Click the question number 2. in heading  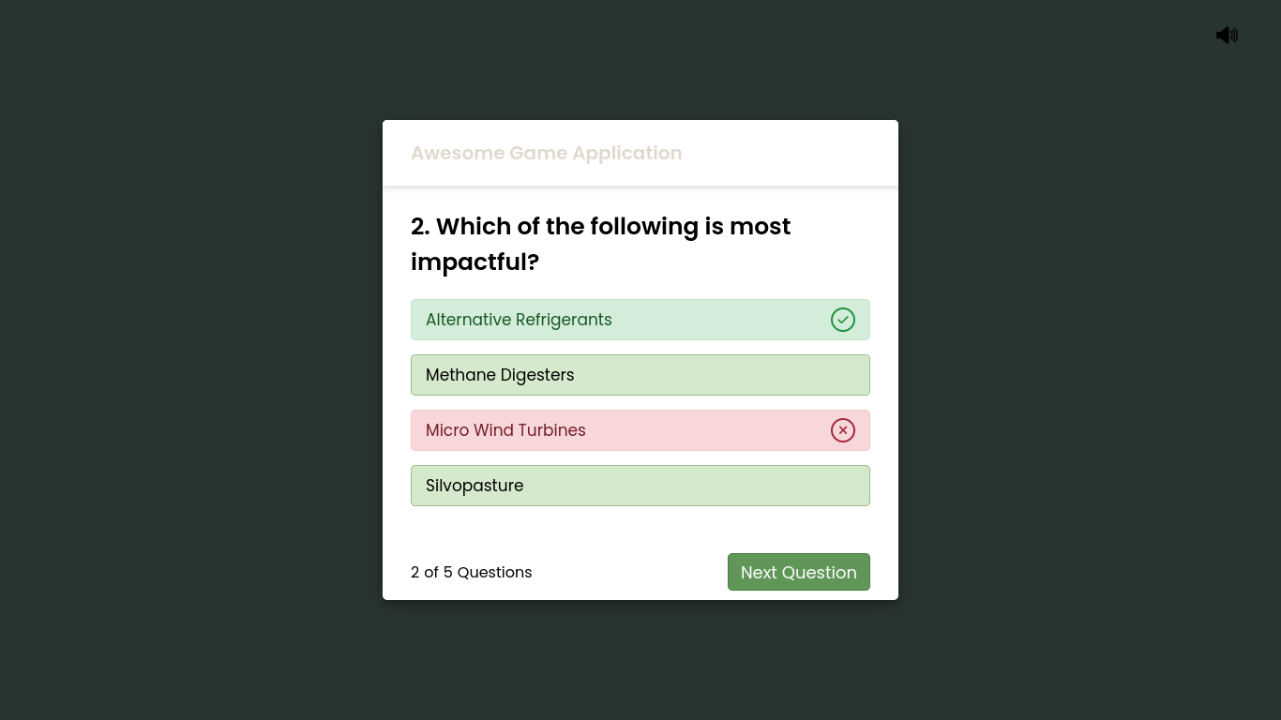point(420,227)
